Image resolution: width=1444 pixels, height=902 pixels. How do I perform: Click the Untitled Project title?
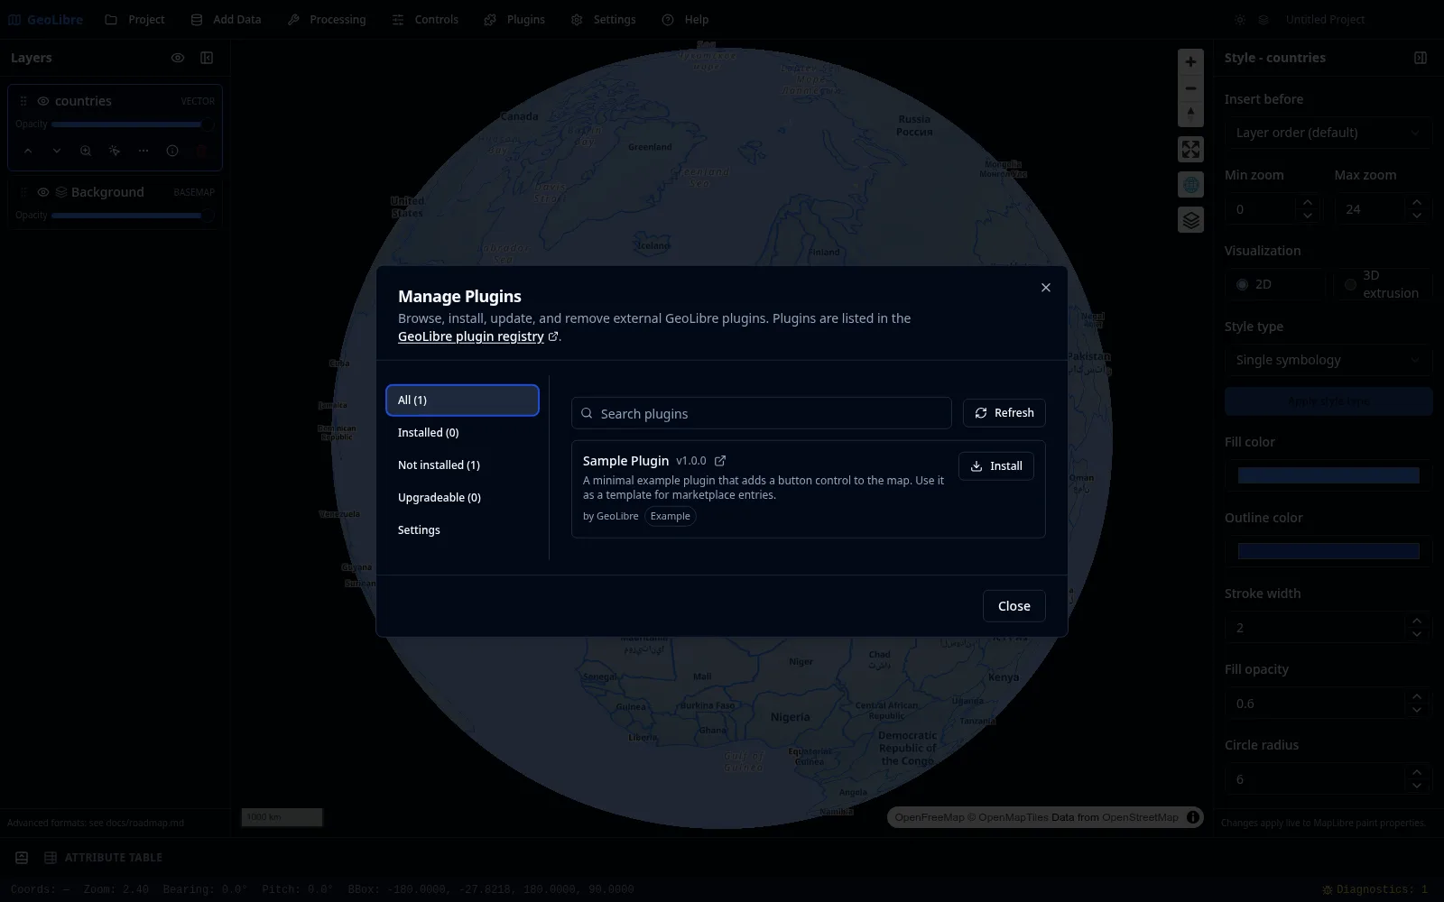1325,20
